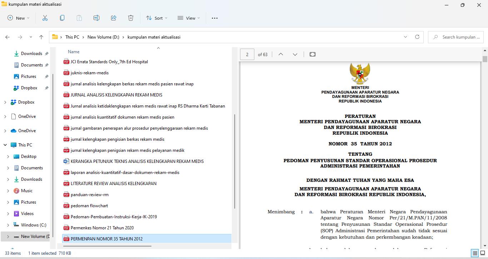Viewport: 488px width, 259px height.
Task: Click the Windows (C:) drive icon
Action: (x=16, y=225)
